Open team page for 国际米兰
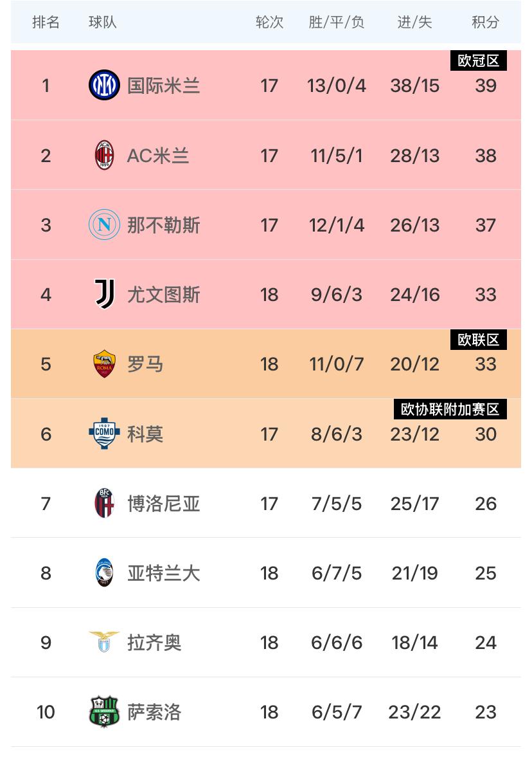 click(x=163, y=86)
